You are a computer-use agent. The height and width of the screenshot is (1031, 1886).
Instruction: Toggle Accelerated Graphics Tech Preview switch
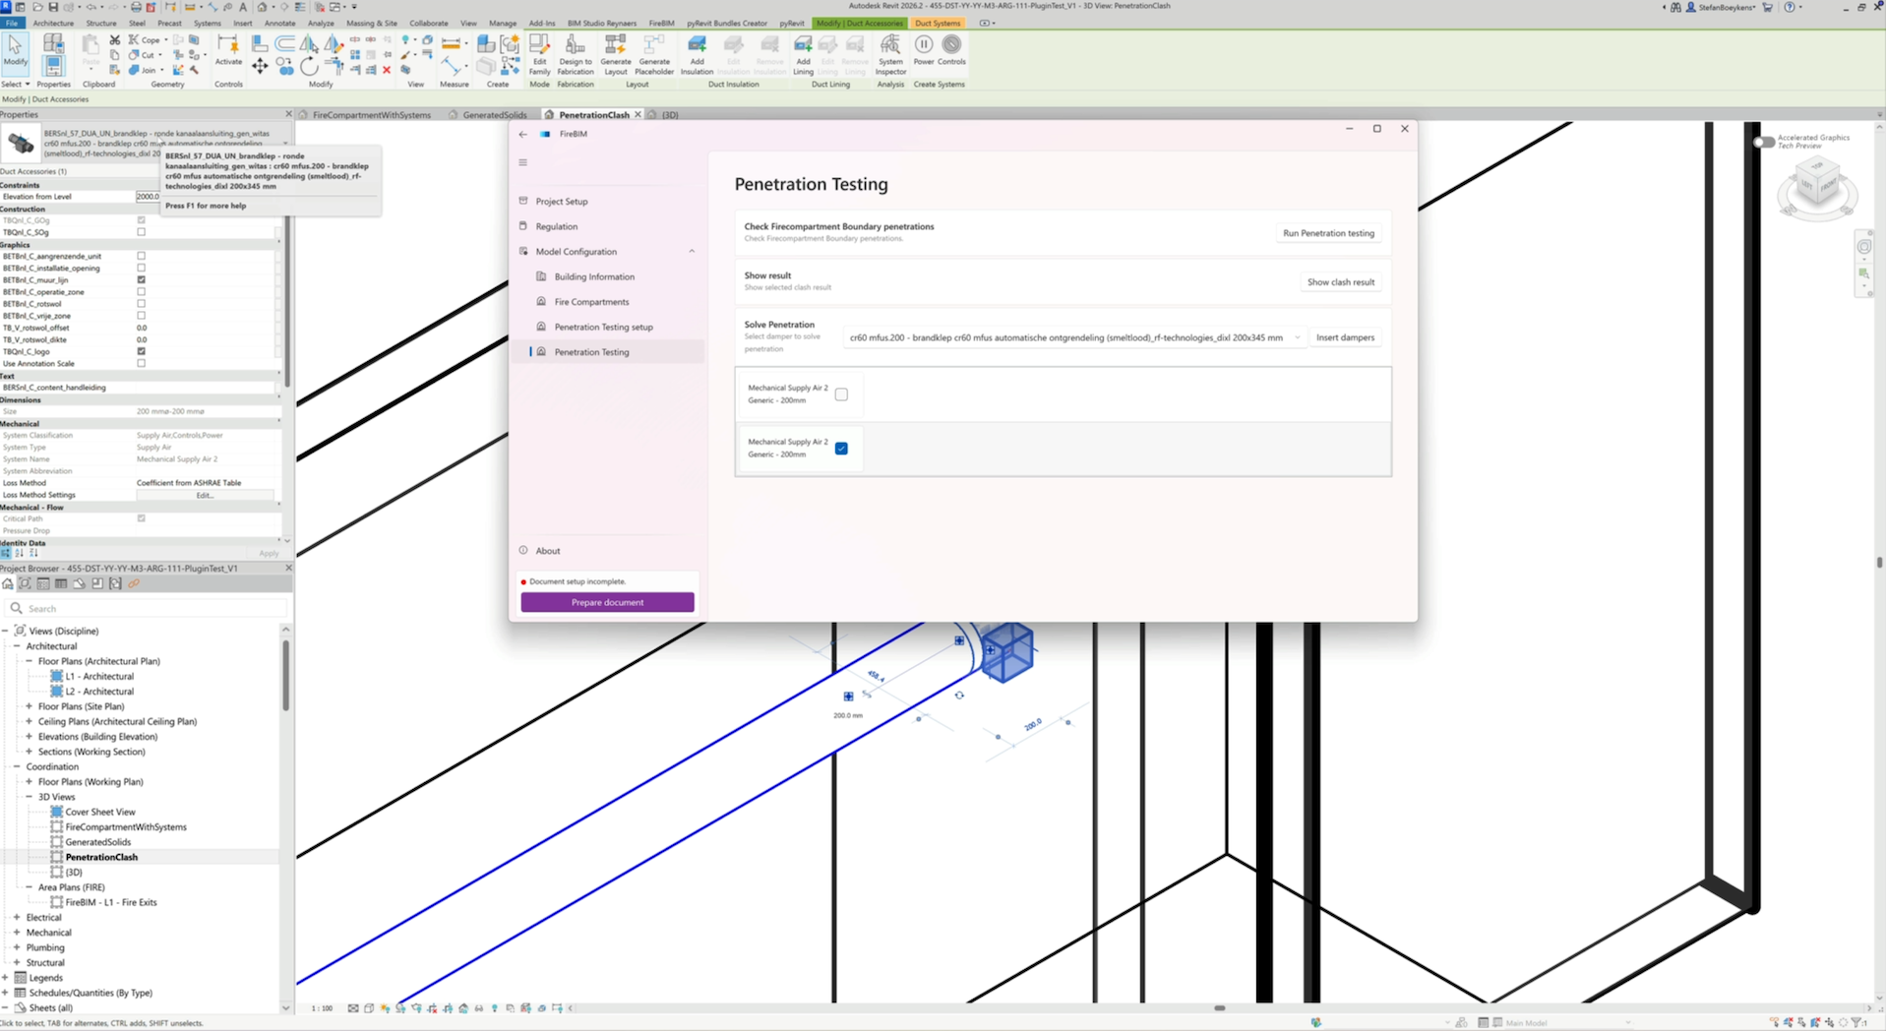tap(1764, 143)
